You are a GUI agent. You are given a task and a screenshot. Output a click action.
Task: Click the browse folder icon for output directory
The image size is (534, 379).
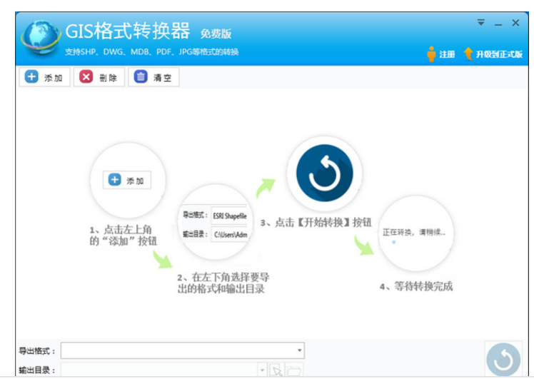pyautogui.click(x=293, y=370)
